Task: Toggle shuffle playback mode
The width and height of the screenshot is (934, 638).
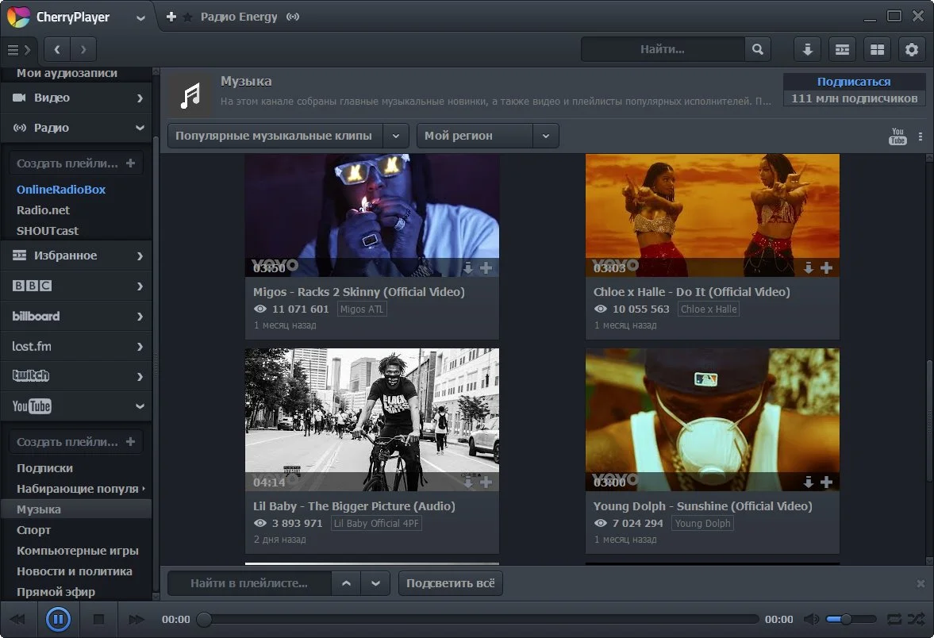Action: [x=916, y=620]
